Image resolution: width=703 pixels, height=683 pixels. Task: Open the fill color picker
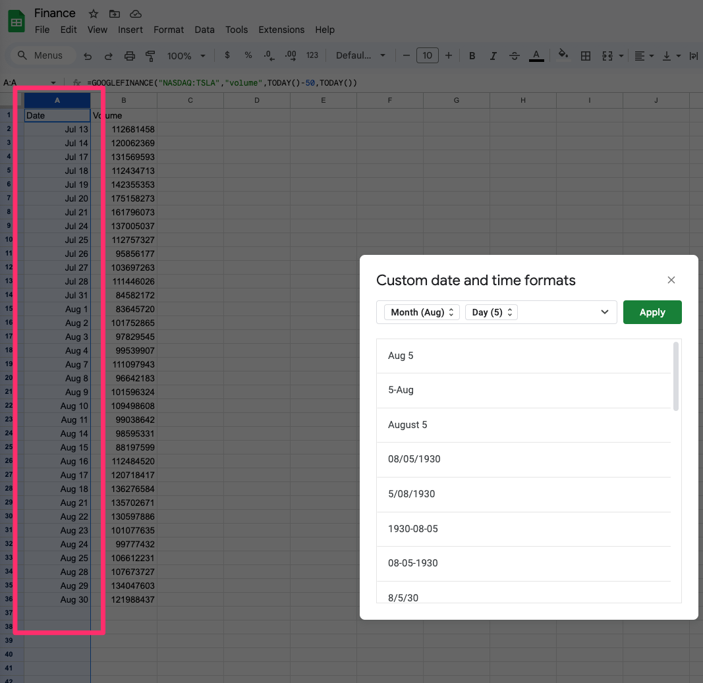click(563, 55)
